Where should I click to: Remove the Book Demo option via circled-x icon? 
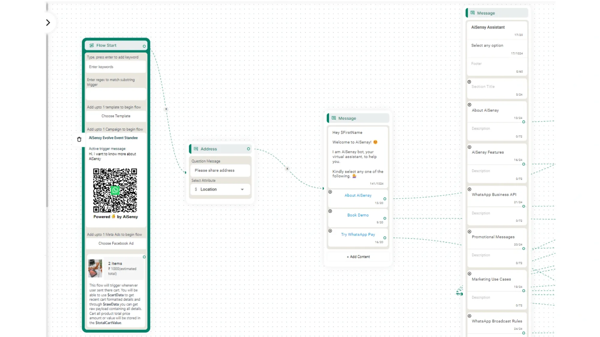[x=330, y=211]
